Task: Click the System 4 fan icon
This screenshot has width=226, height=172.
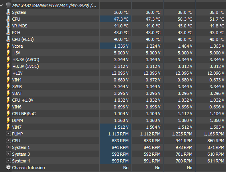Action: [8, 161]
